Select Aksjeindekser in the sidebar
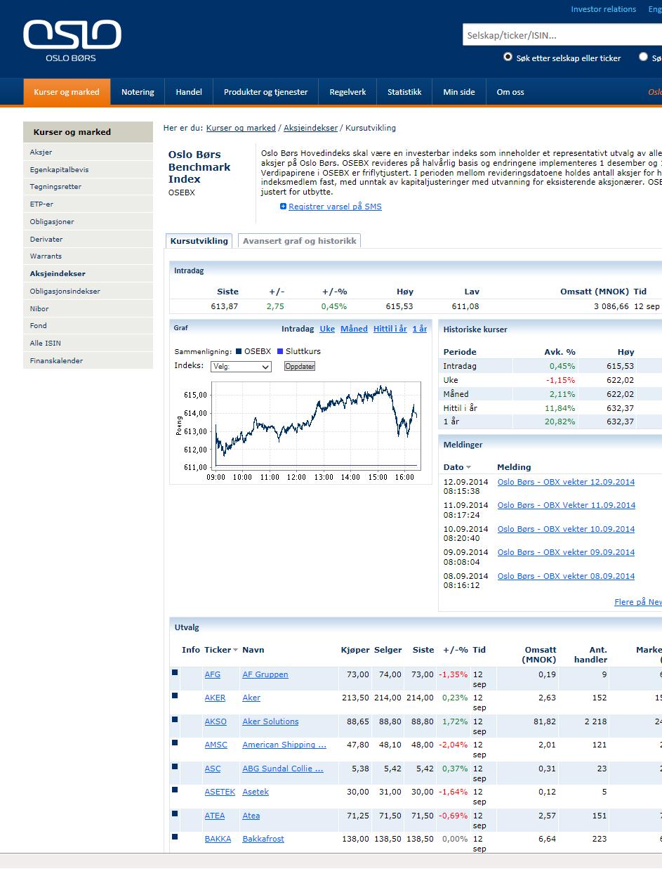Image resolution: width=662 pixels, height=869 pixels. (x=88, y=273)
